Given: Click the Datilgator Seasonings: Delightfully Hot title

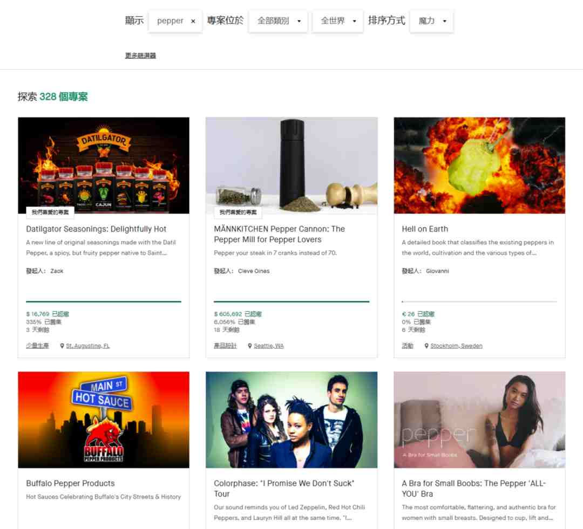Looking at the screenshot, I should [x=96, y=229].
